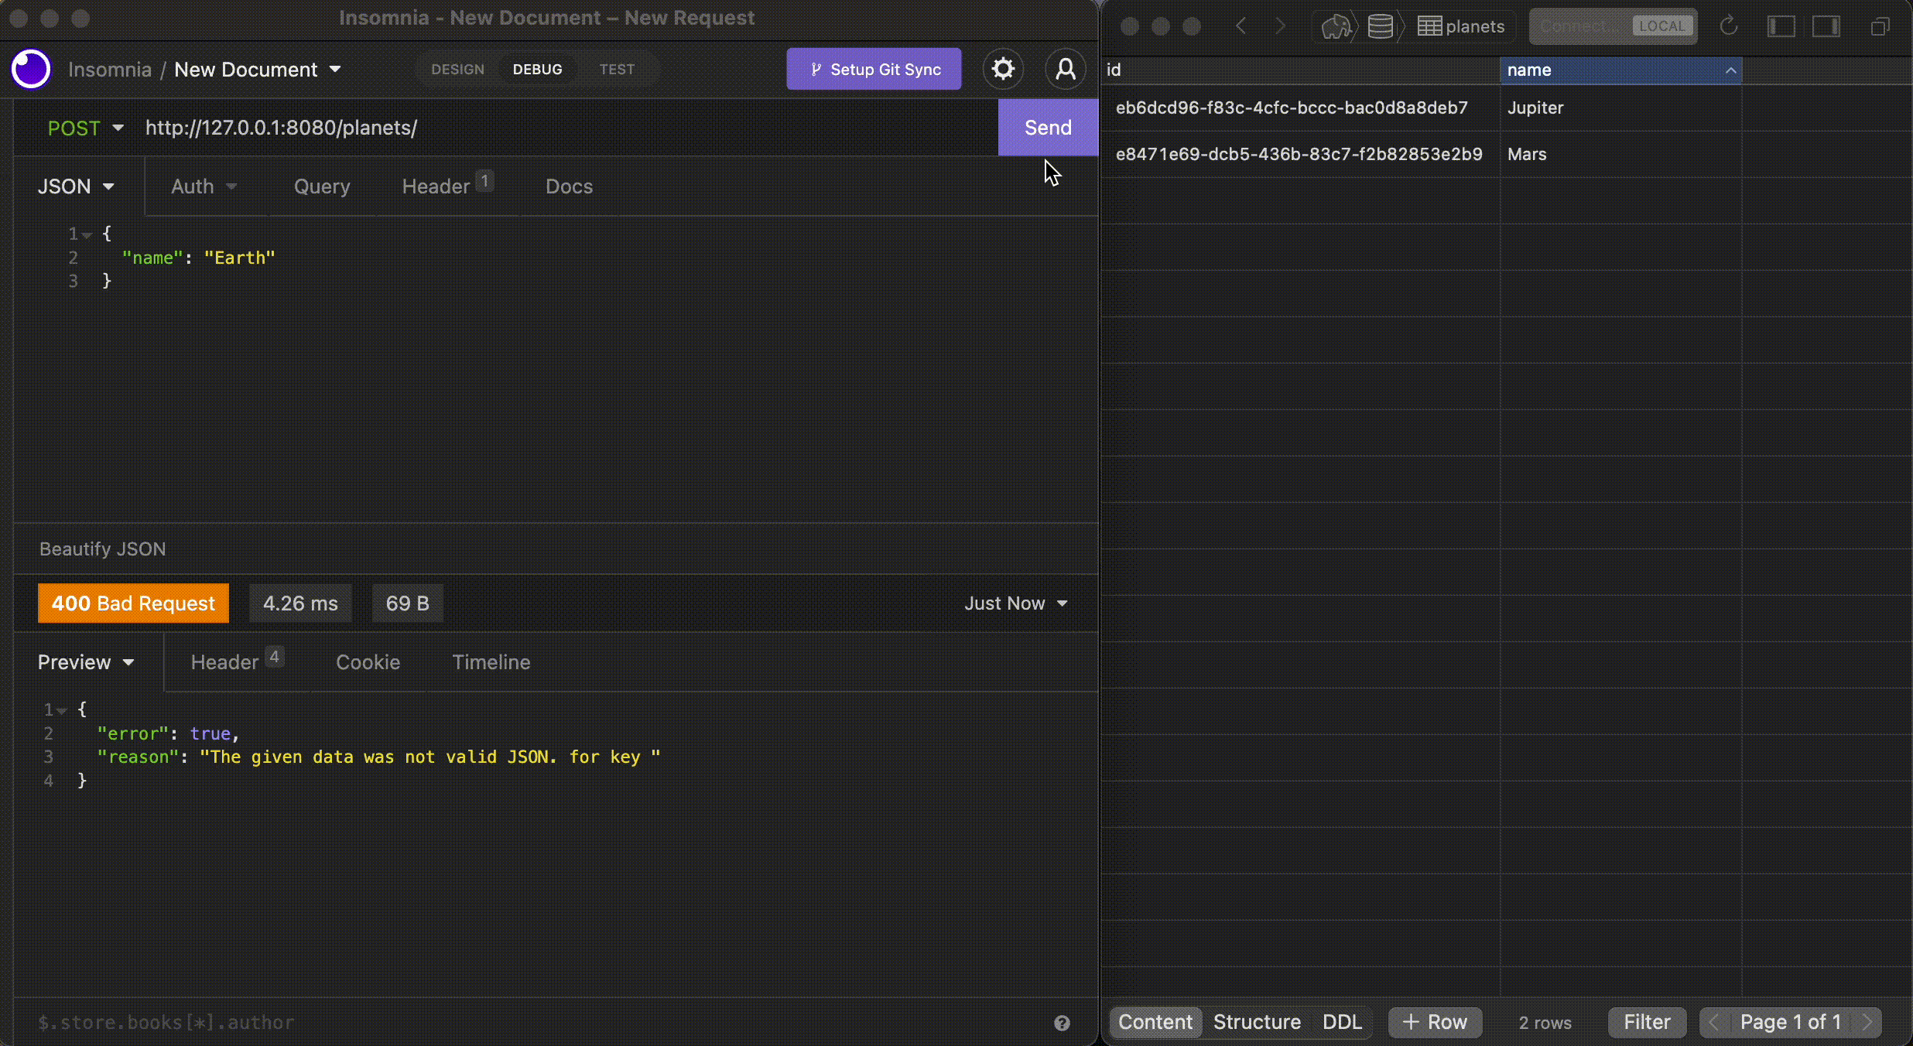This screenshot has height=1046, width=1913.
Task: Click the PostgreSQL elephant icon
Action: (x=1336, y=26)
